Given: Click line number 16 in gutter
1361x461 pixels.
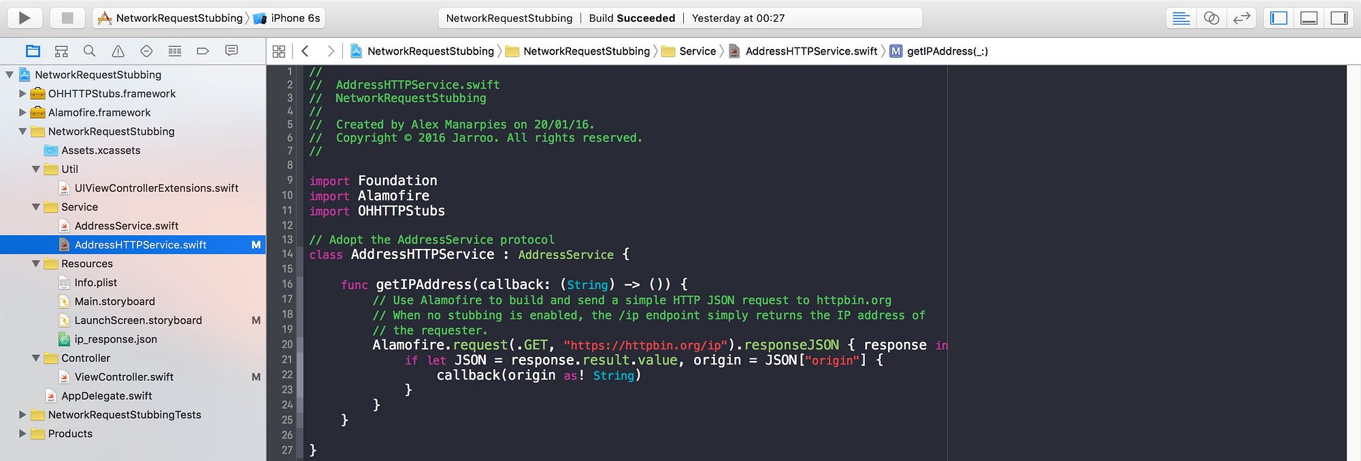Looking at the screenshot, I should (x=287, y=284).
